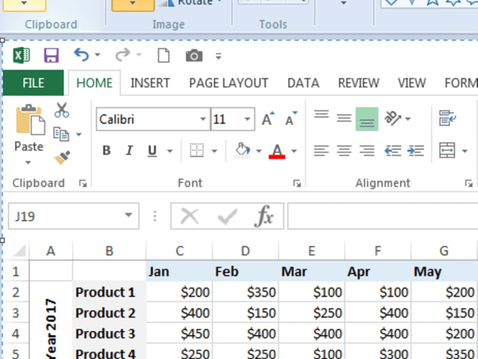Toggle italic formatting
This screenshot has width=478, height=359.
[129, 151]
